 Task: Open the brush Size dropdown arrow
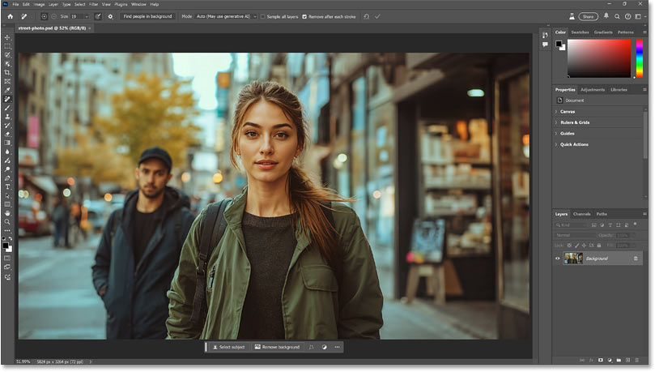(x=87, y=17)
